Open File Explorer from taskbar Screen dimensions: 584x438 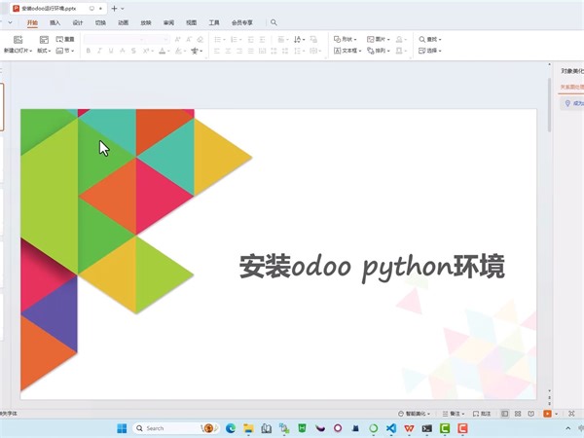point(248,428)
